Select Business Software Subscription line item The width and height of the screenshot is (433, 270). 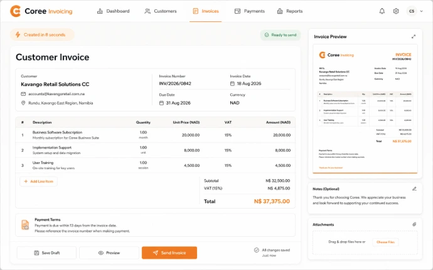pyautogui.click(x=155, y=135)
